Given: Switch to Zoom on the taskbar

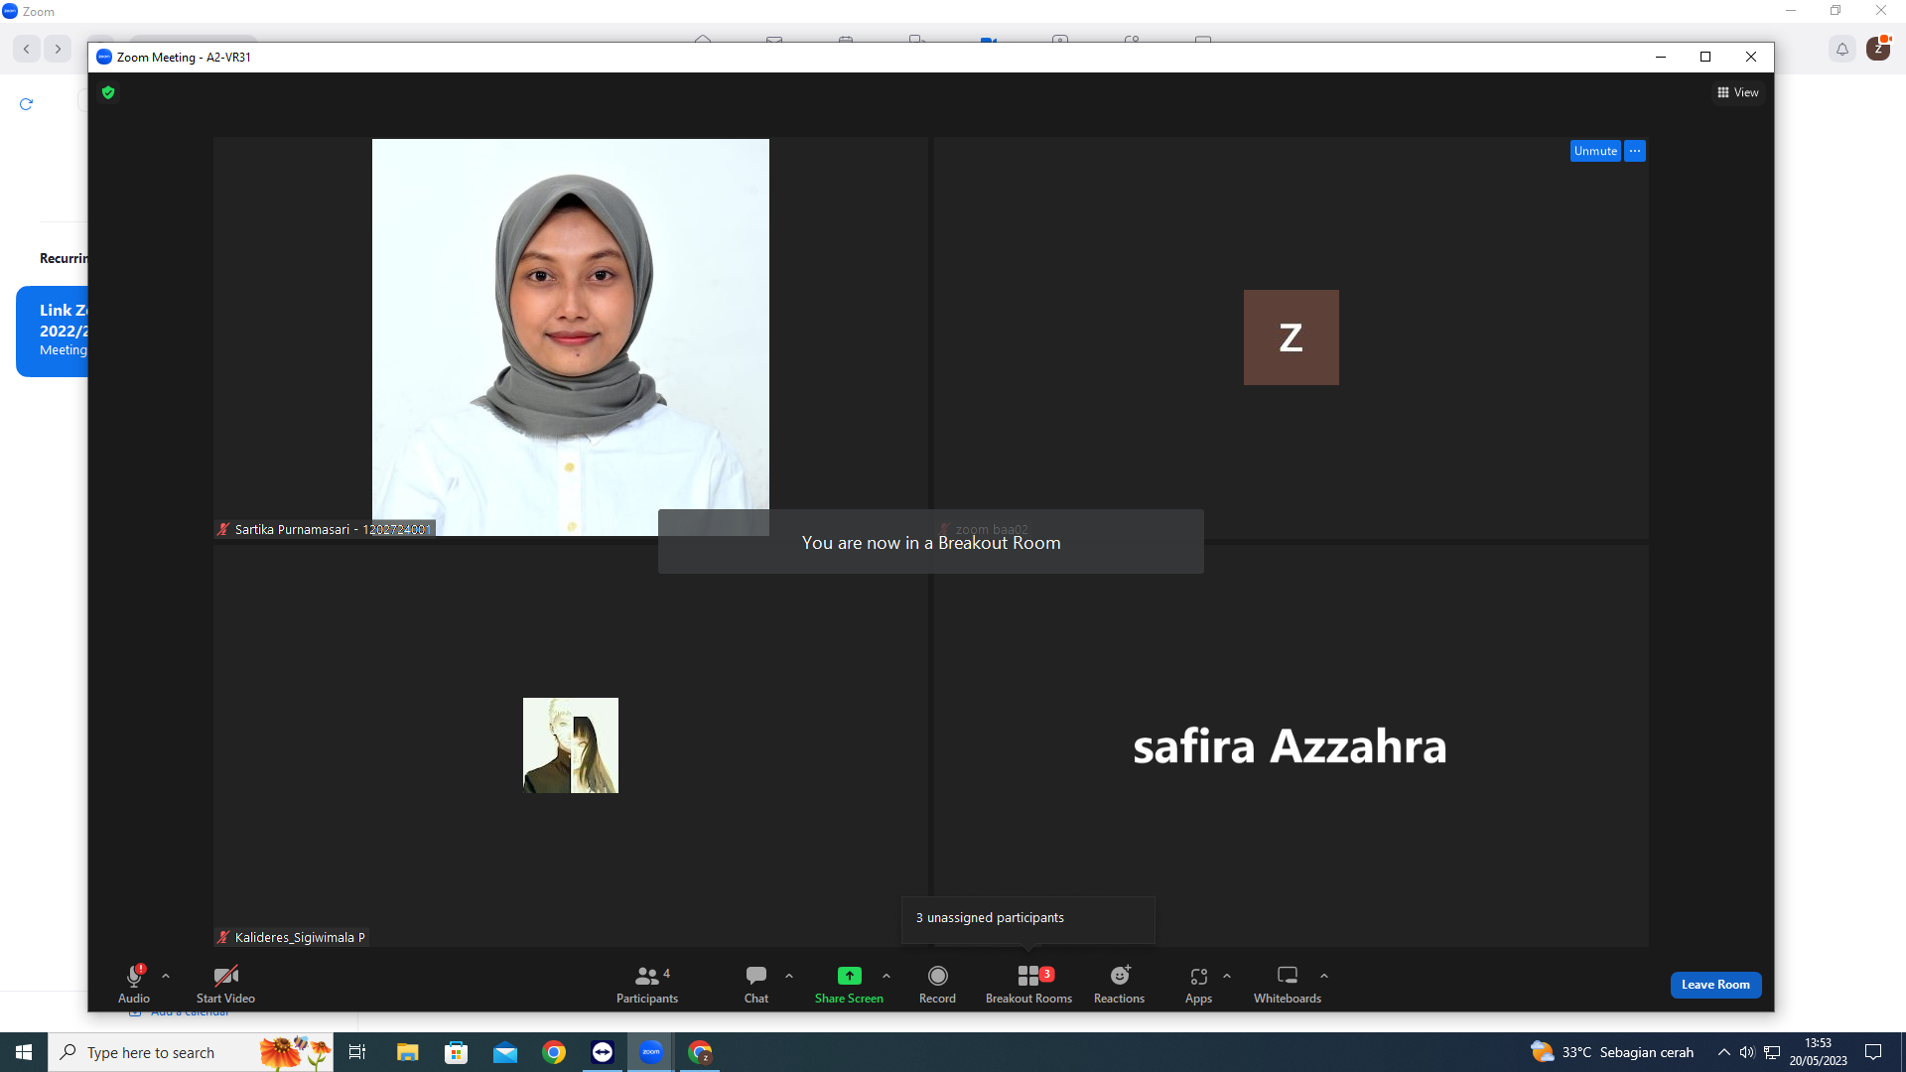Looking at the screenshot, I should click(651, 1052).
